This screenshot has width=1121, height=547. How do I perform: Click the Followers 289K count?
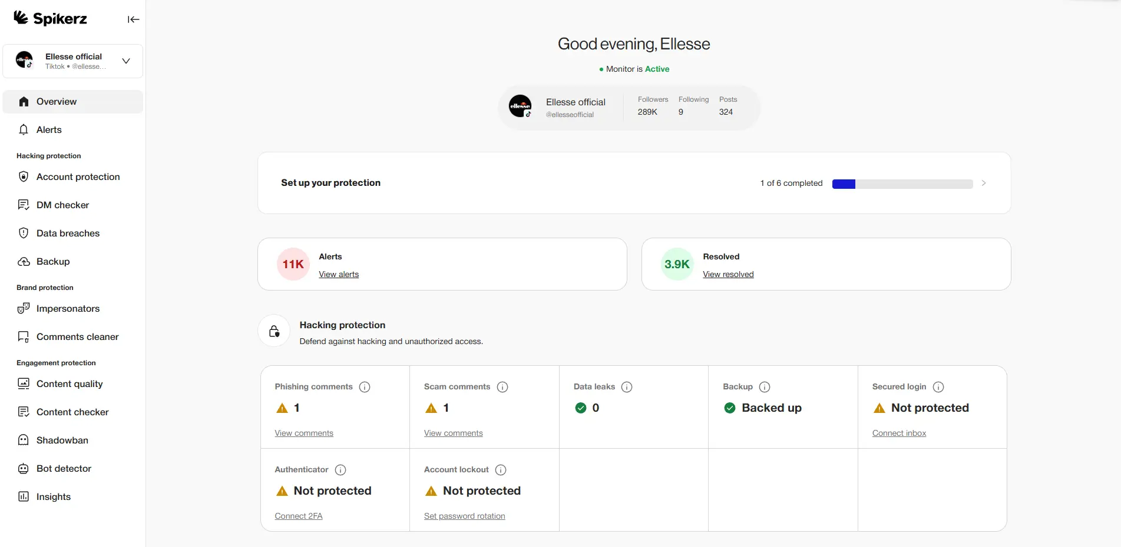647,112
